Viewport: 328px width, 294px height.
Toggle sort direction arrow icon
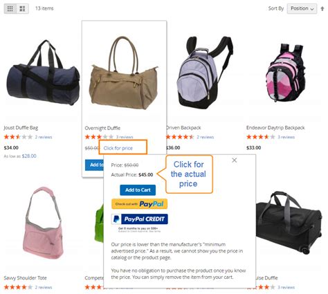pyautogui.click(x=322, y=9)
